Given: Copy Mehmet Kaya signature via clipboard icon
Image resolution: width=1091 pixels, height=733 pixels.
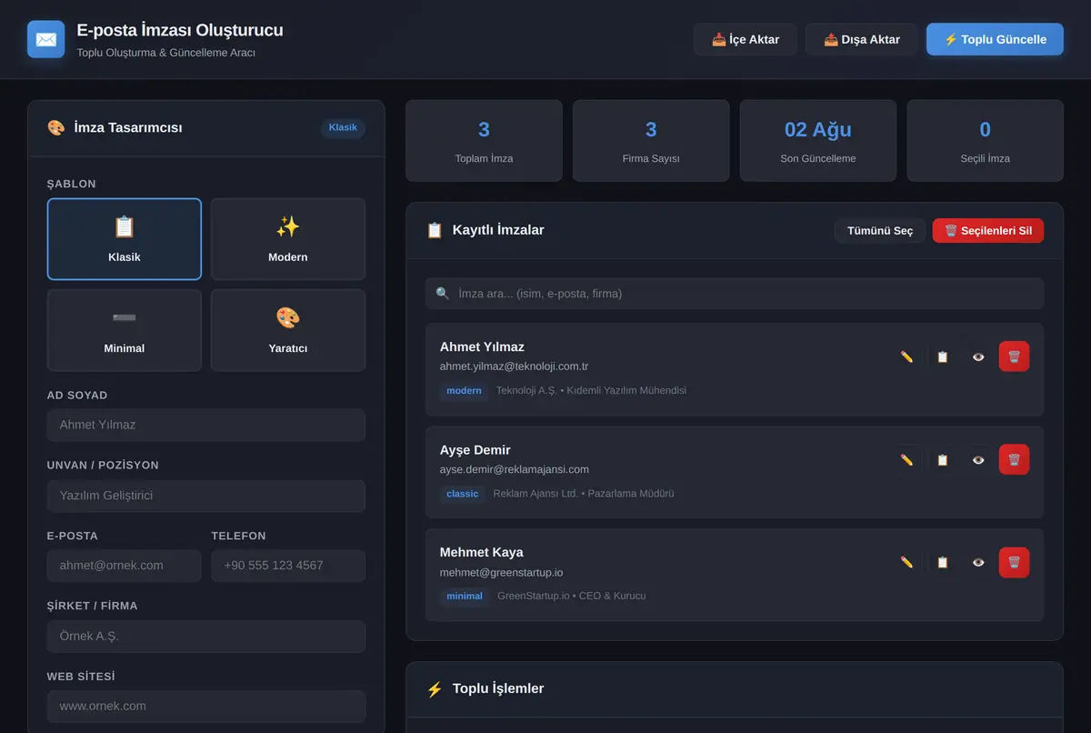Looking at the screenshot, I should click(942, 562).
